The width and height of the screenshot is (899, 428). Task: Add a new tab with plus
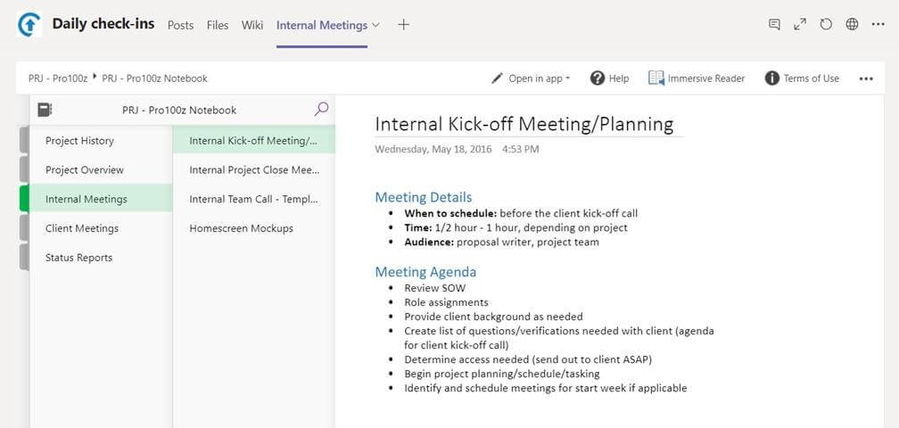pos(404,25)
